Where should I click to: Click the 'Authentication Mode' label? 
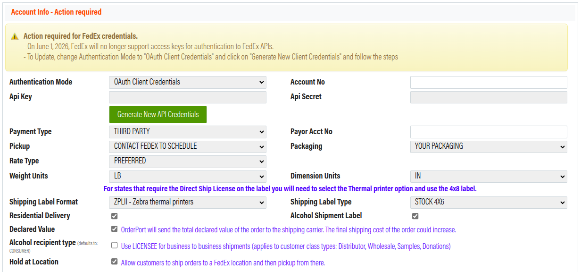41,82
